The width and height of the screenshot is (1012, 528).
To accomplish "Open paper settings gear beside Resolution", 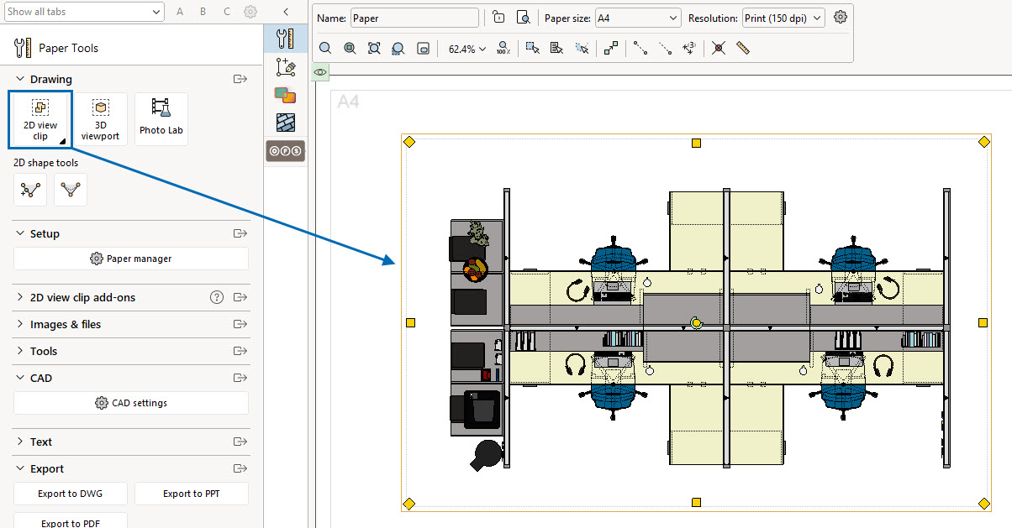I will (841, 18).
